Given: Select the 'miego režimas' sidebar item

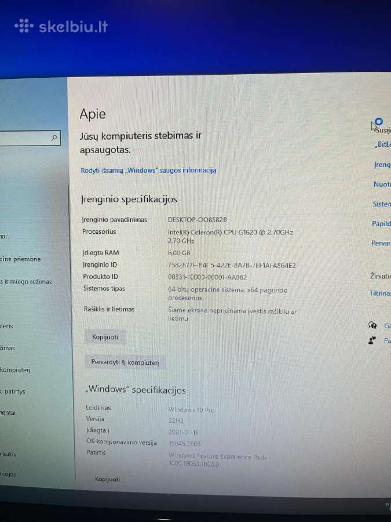Looking at the screenshot, I should (x=26, y=282).
